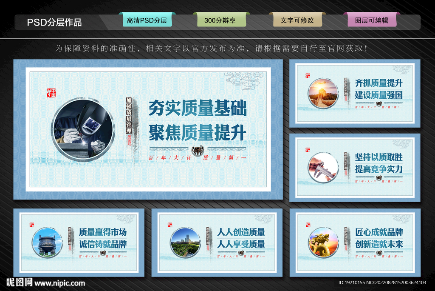Click the circular caliper measuring image
Screen dimensions: 435x291
(x=323, y=167)
